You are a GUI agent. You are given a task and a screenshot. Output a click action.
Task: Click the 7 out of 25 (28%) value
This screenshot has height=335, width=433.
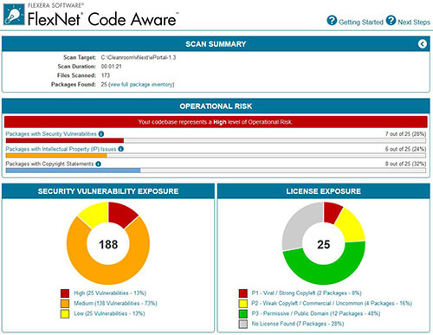point(405,134)
